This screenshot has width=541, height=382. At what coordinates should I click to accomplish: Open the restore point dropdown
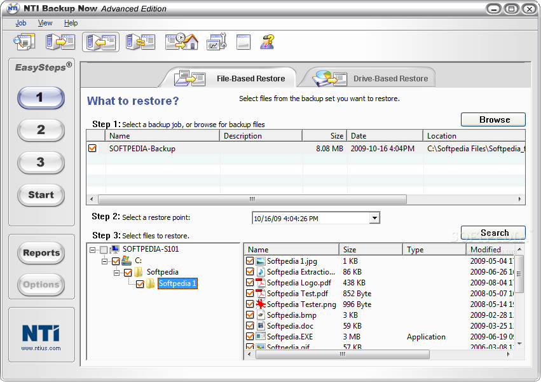(374, 218)
